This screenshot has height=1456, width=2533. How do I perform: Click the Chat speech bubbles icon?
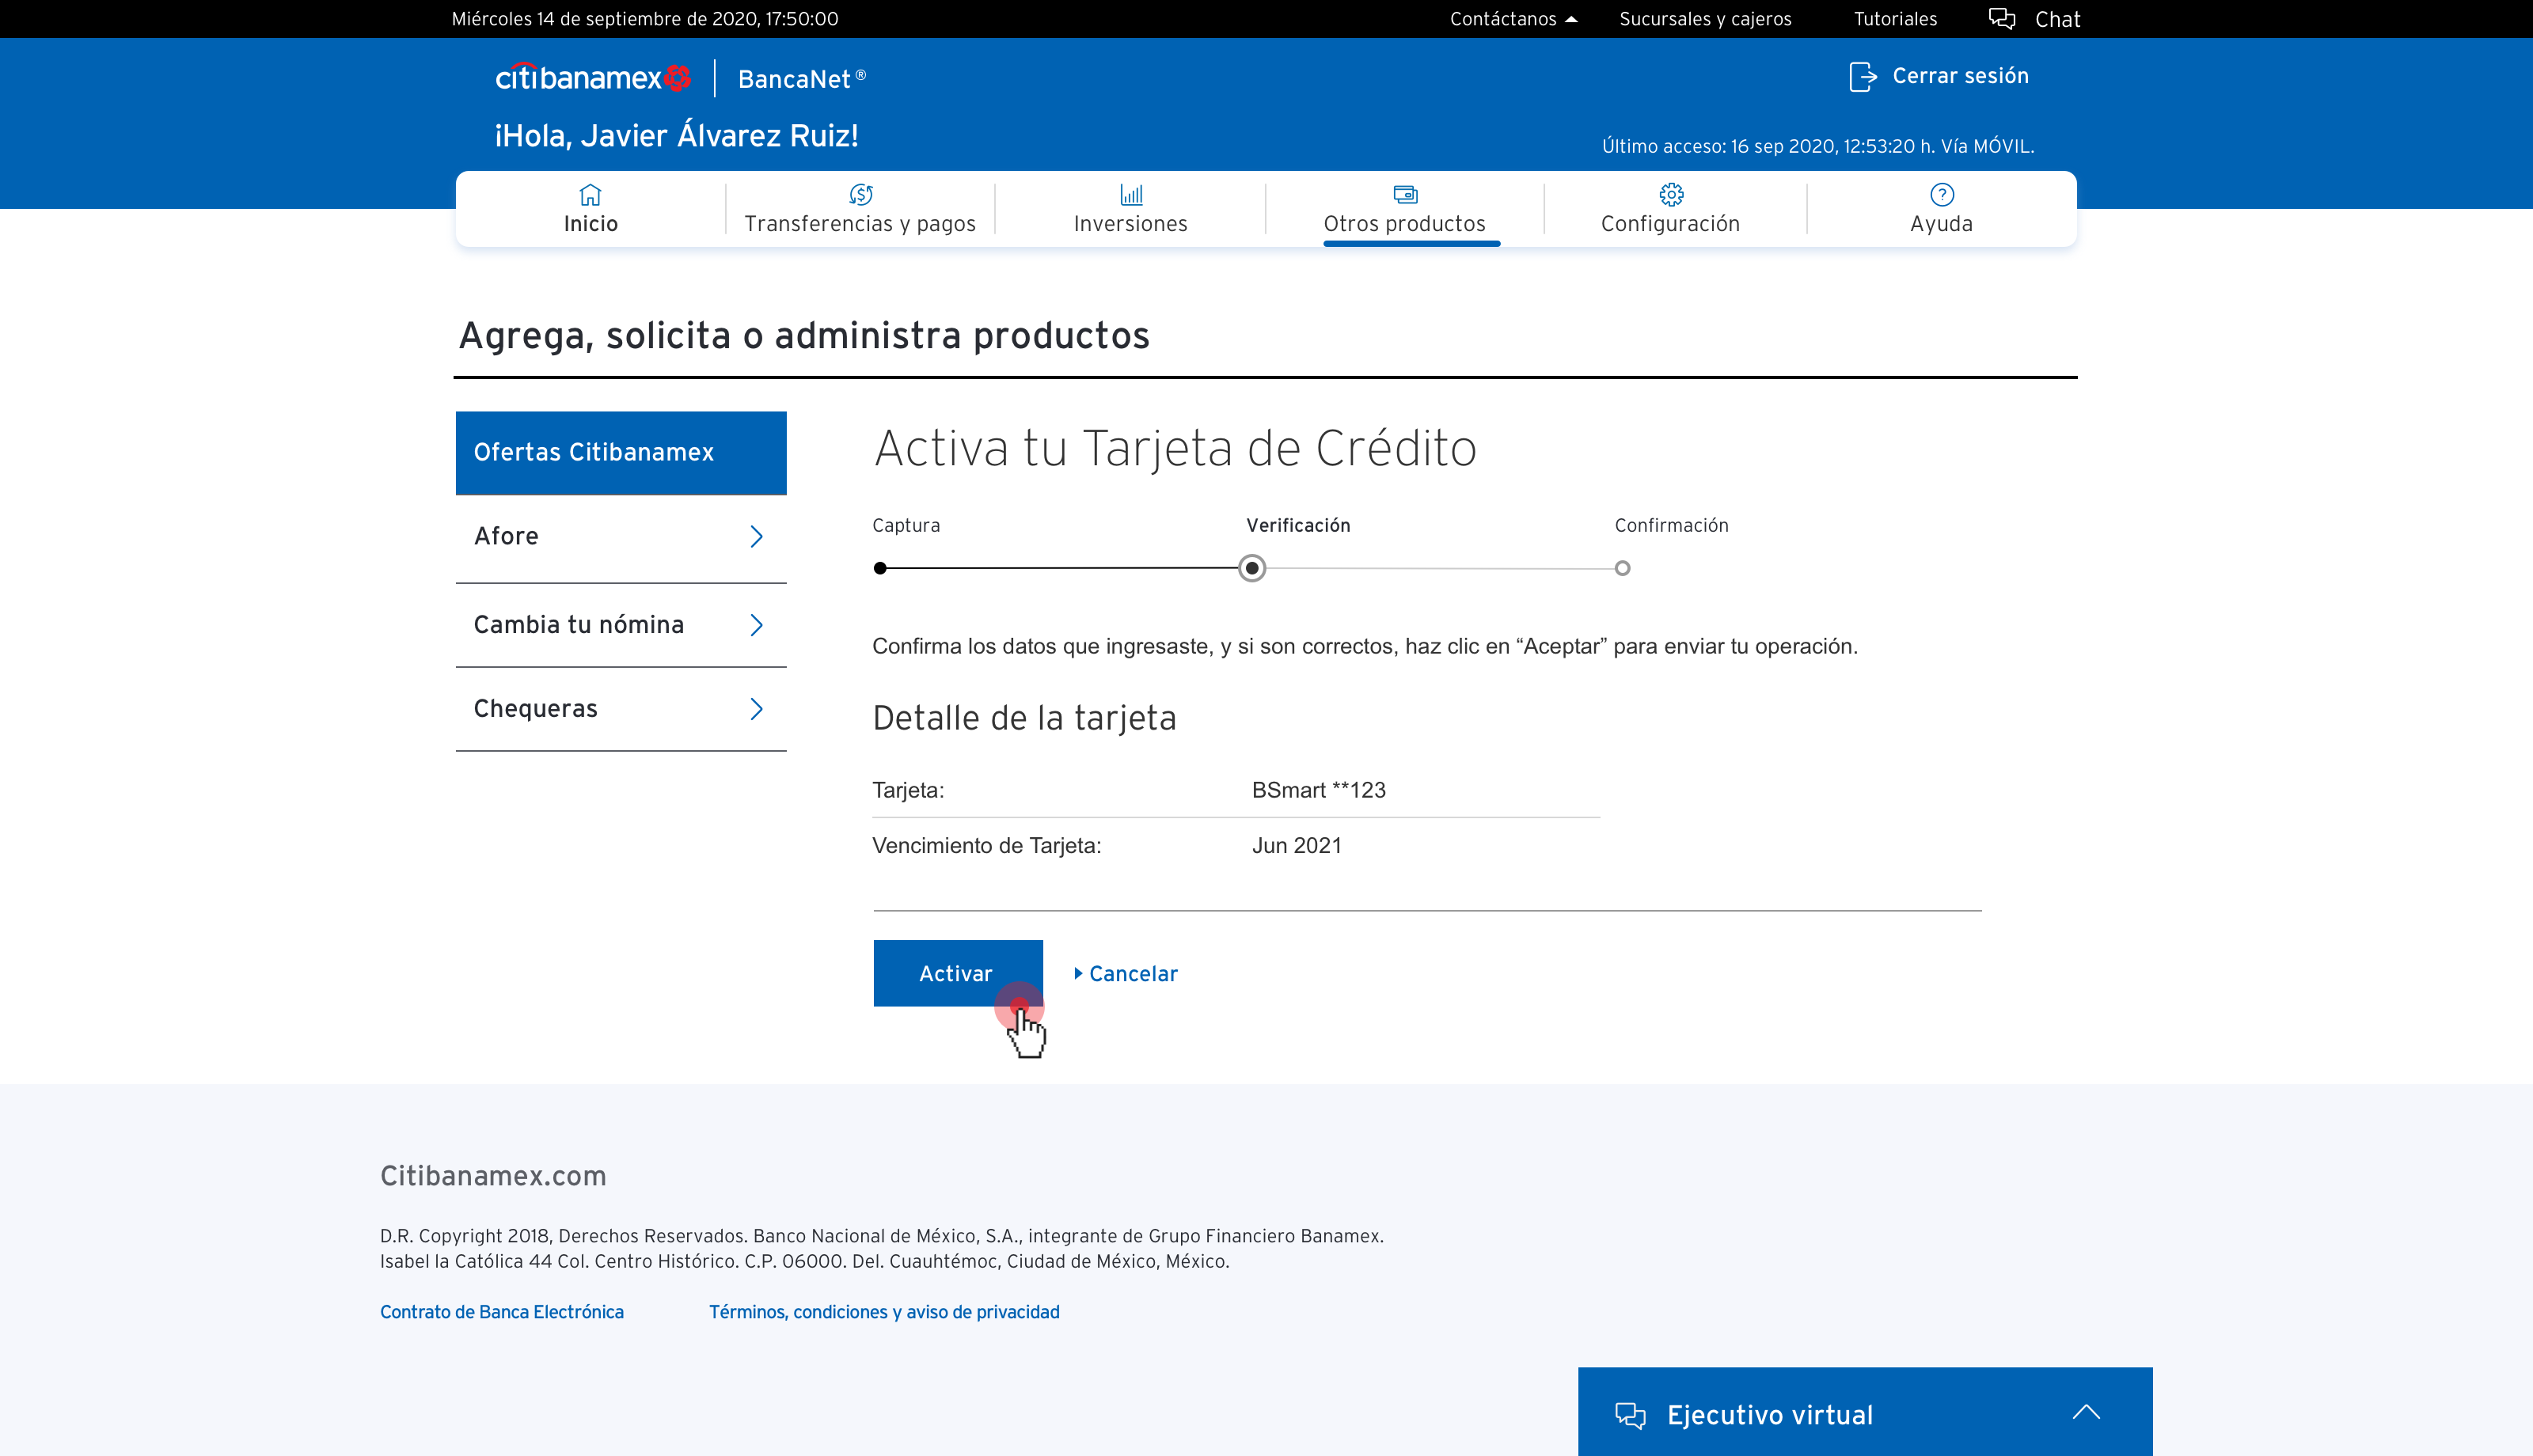pyautogui.click(x=2001, y=18)
